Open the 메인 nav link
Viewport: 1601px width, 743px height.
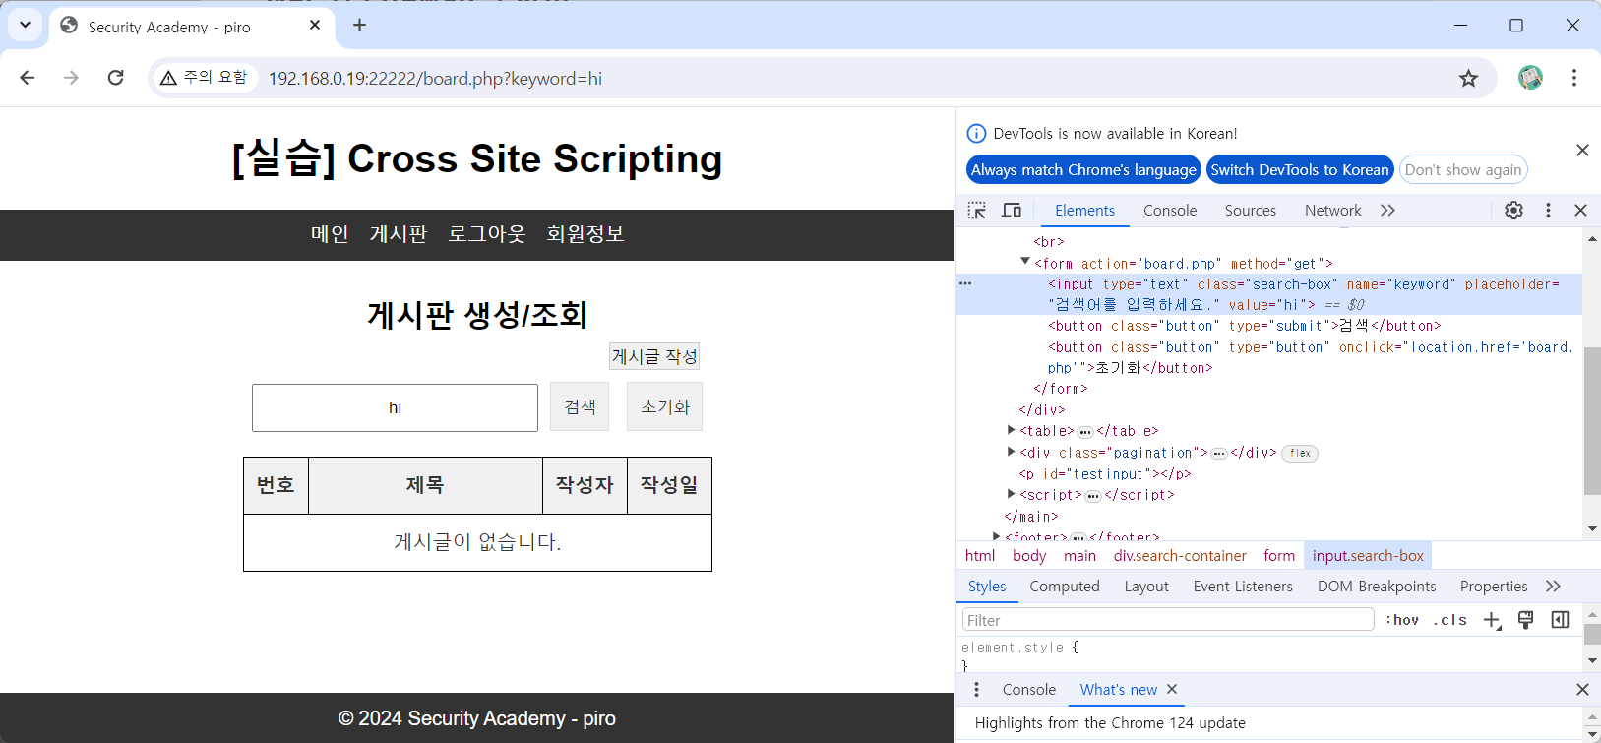tap(330, 234)
